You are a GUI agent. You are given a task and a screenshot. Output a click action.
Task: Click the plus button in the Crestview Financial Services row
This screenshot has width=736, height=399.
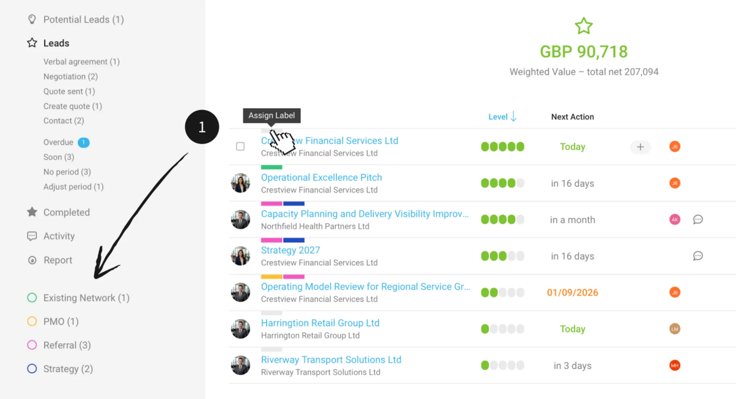(x=640, y=147)
